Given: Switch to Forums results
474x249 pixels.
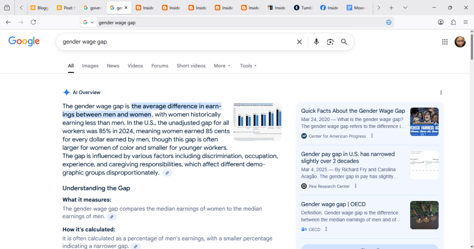Looking at the screenshot, I should point(159,66).
